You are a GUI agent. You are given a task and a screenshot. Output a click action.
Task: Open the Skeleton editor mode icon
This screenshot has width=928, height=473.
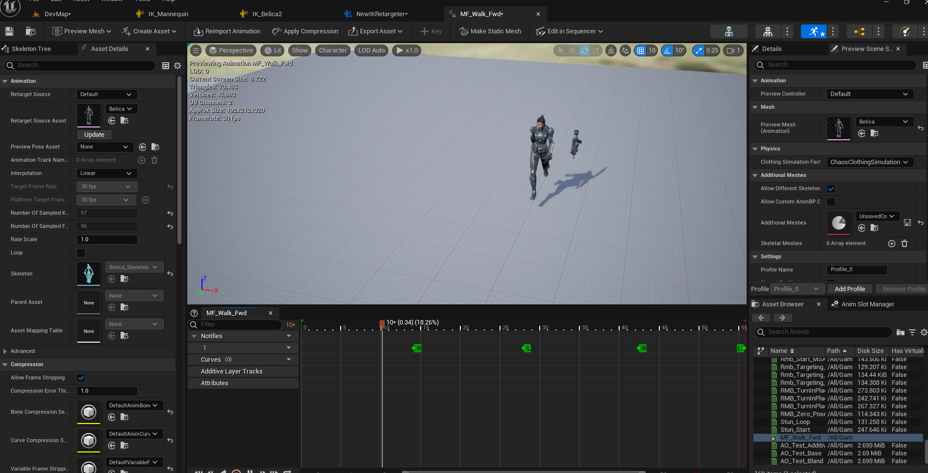728,31
